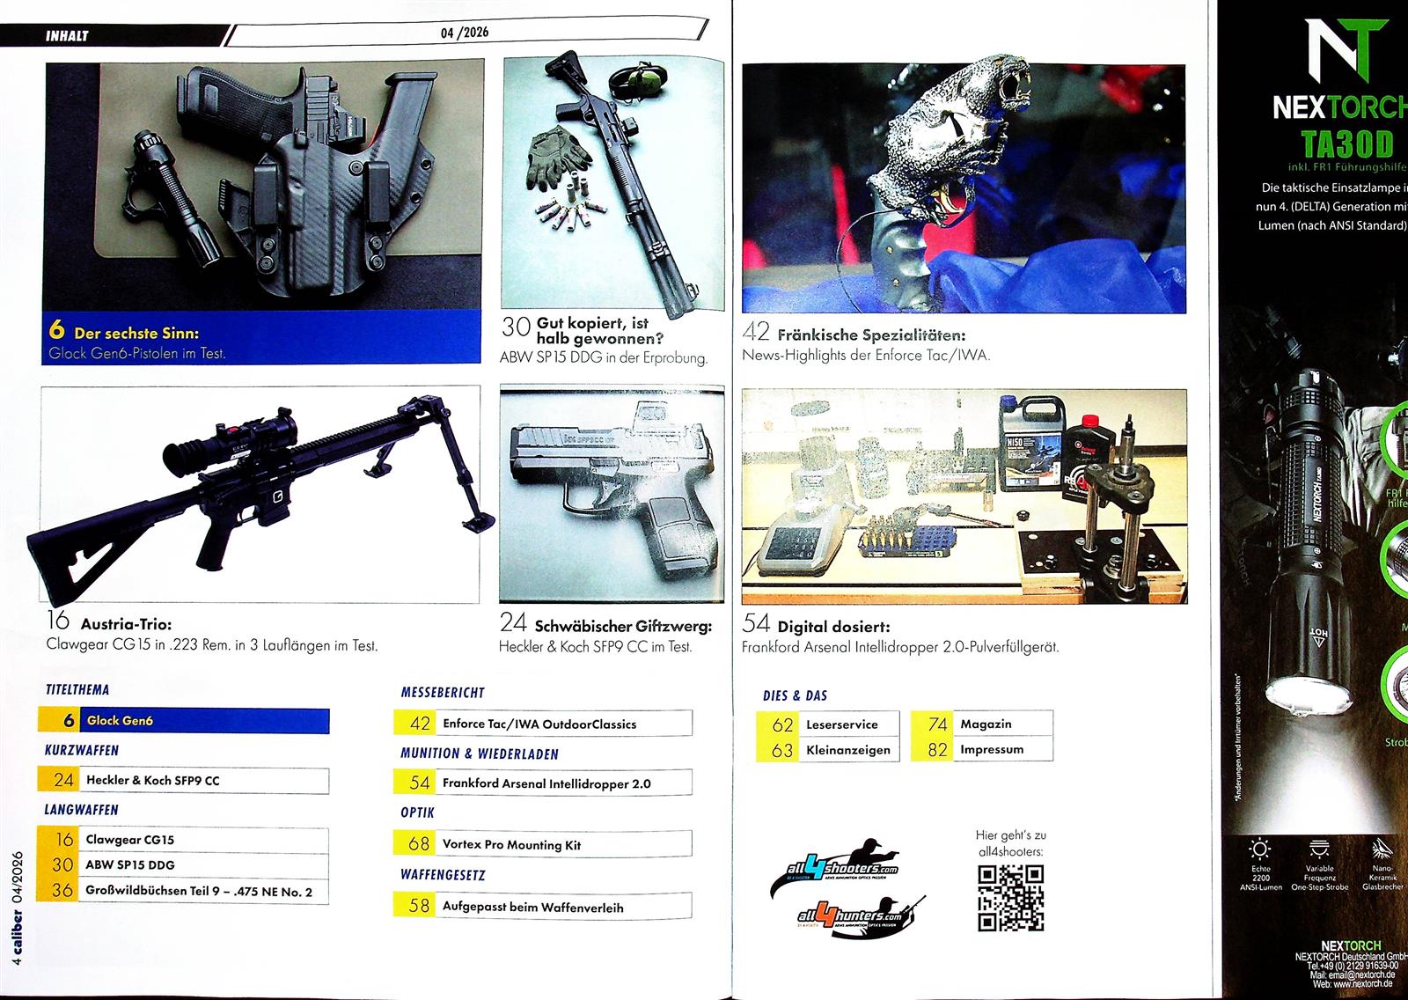Click the Variable Frequenz strobe icon
Image resolution: width=1408 pixels, height=1000 pixels.
click(1318, 849)
